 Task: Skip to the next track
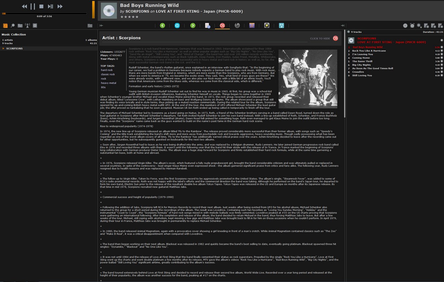tap(60, 6)
